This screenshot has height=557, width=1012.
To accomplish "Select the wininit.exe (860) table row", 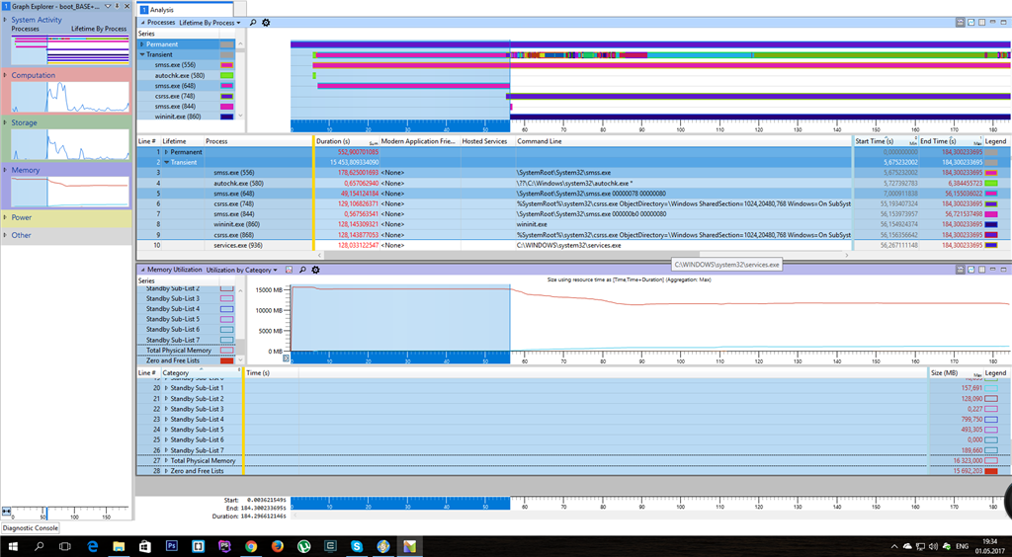I will [572, 224].
